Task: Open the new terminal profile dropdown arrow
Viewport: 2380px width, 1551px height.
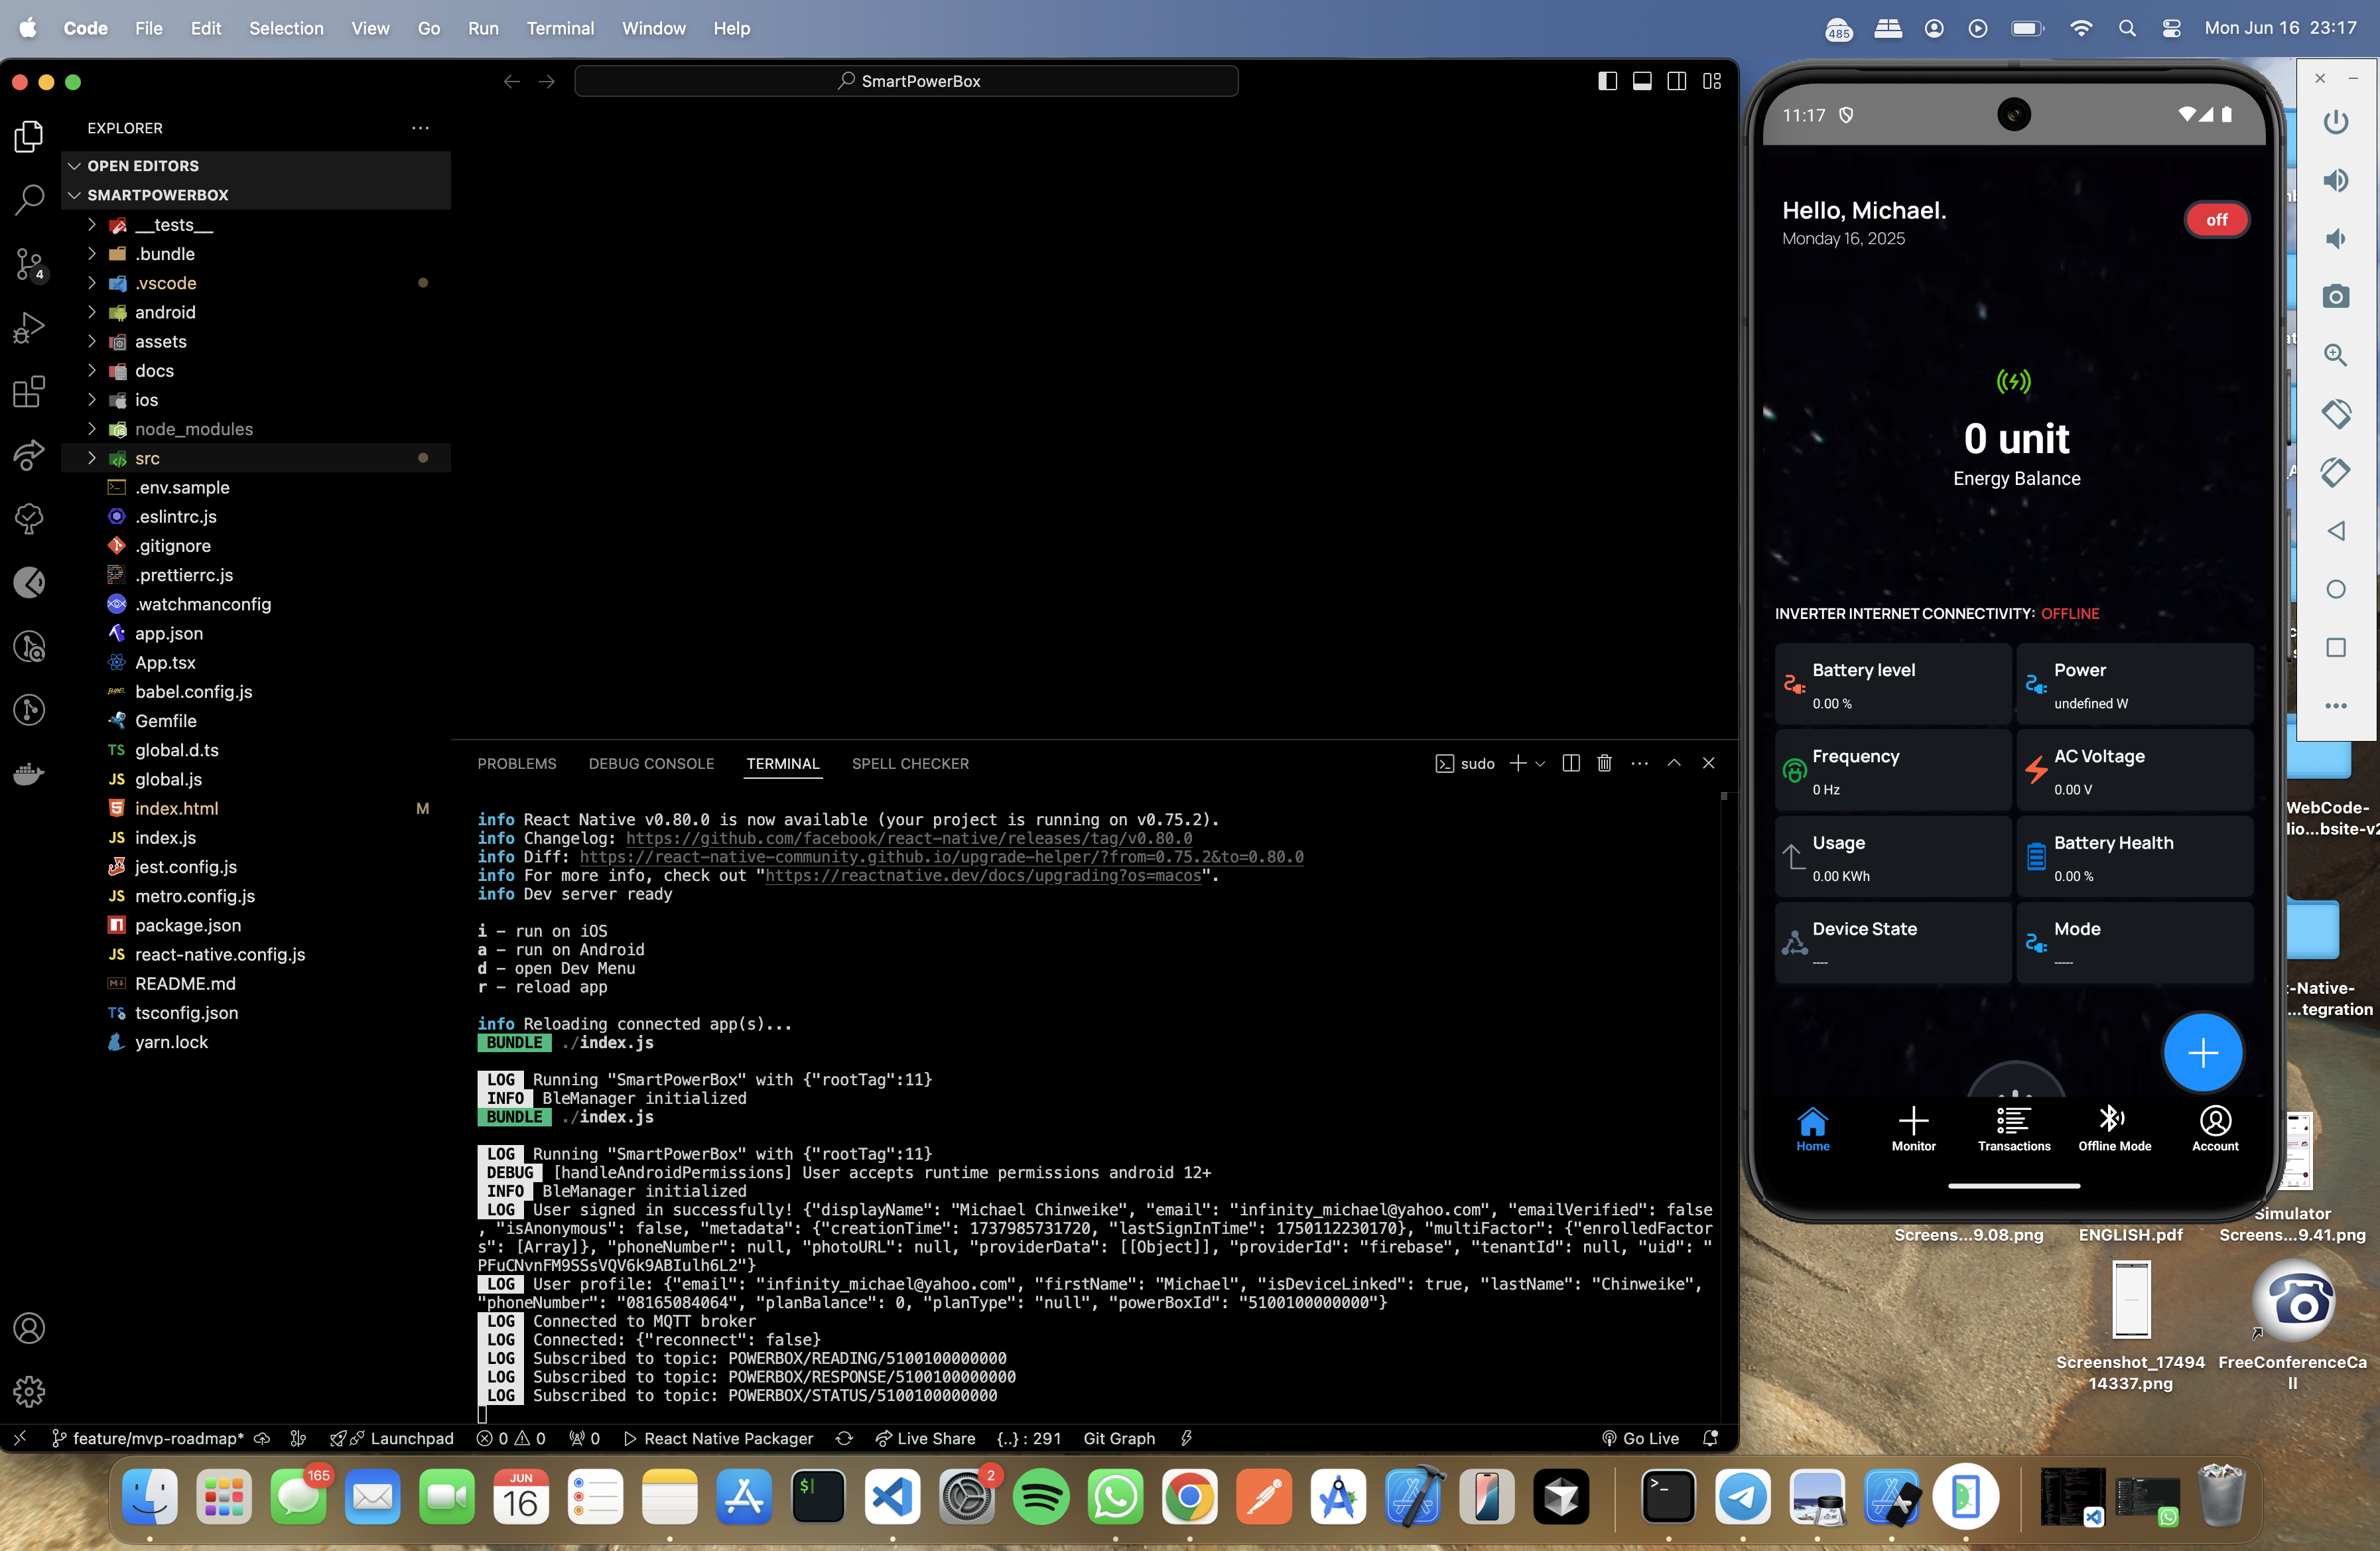Action: [x=1540, y=764]
